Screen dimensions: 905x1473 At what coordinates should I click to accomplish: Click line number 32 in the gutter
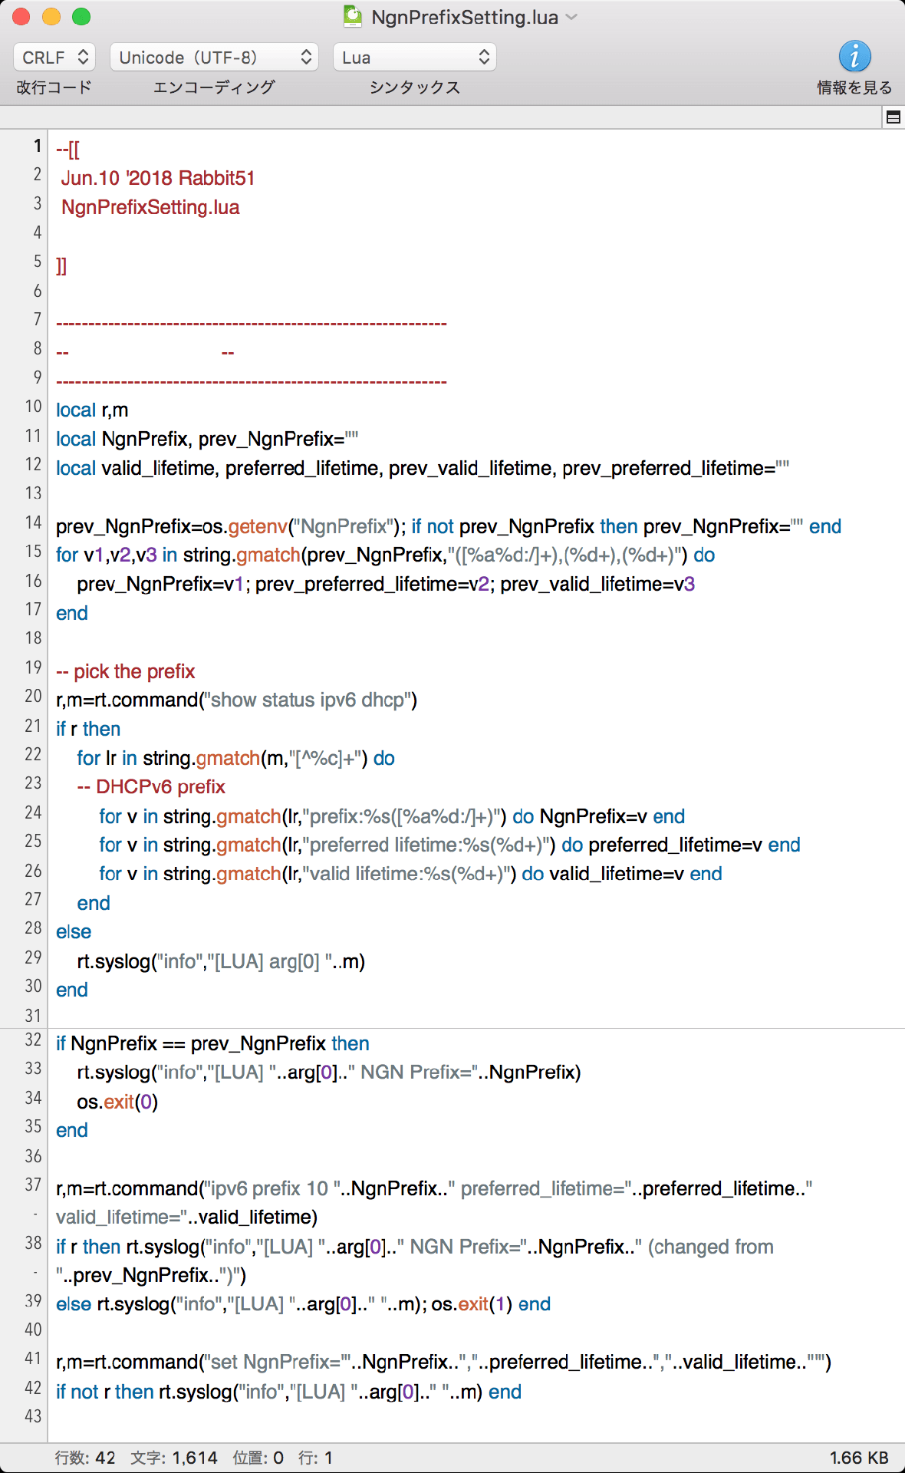(33, 1040)
